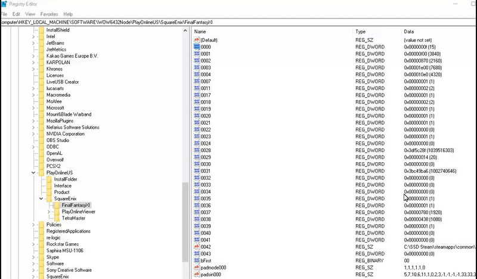
Task: Expand the Rockstar Games tree node
Action: coord(33,244)
